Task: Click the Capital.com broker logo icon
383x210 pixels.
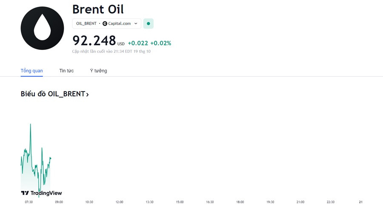Action: coord(105,24)
